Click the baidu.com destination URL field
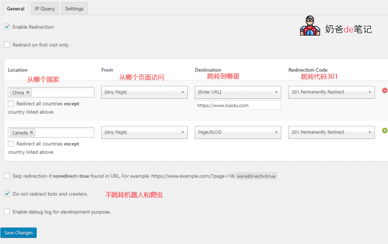388x244 pixels. point(237,105)
